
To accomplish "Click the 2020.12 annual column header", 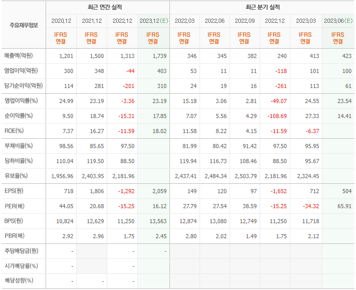I will click(x=61, y=21).
